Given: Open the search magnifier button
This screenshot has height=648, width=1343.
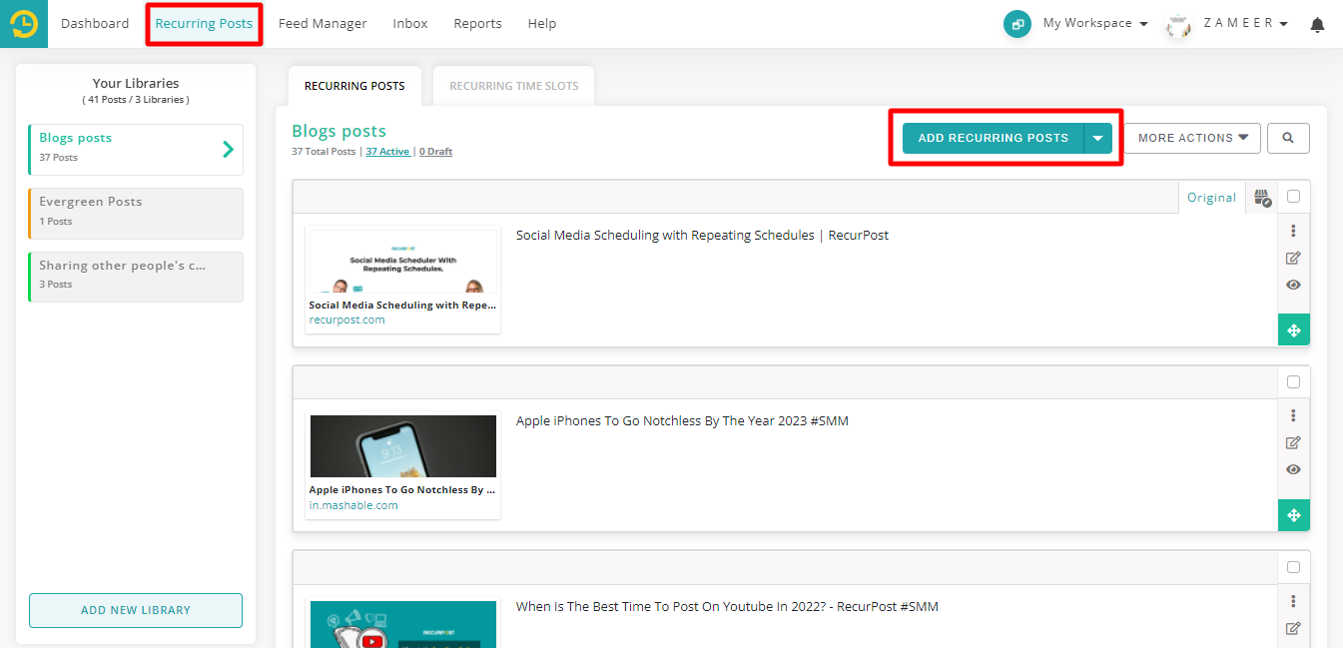Looking at the screenshot, I should [1288, 138].
